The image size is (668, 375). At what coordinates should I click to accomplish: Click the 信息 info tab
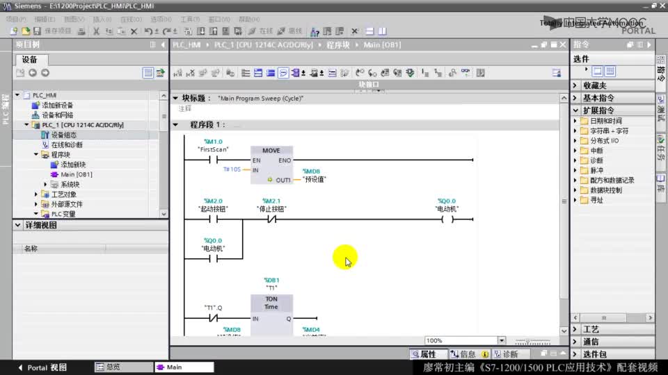click(468, 354)
